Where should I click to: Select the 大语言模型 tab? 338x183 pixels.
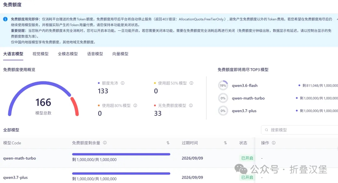click(13, 54)
